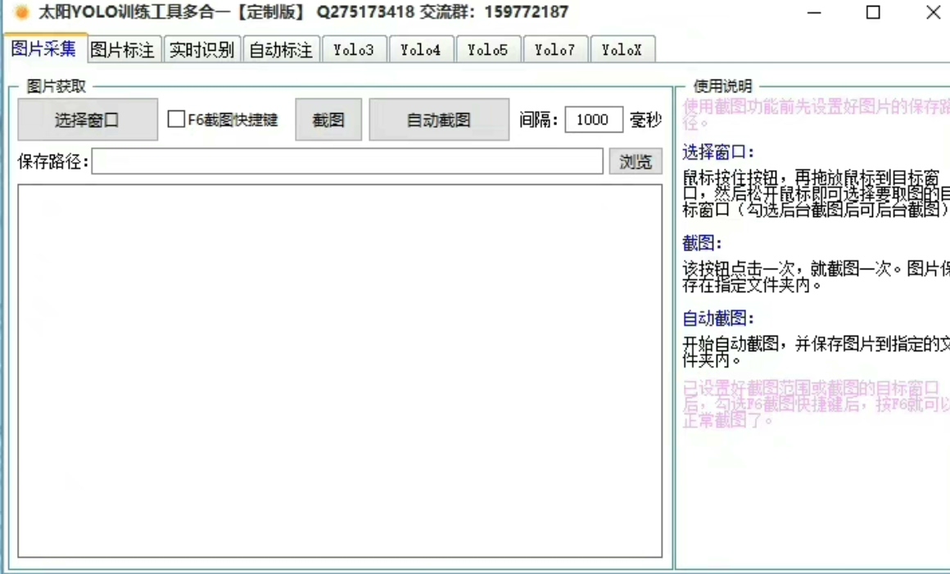Open the 图片标注 tab
Viewport: 950px width, 574px height.
click(123, 50)
